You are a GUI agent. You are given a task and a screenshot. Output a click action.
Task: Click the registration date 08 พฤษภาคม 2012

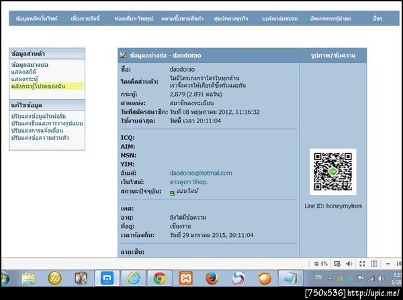pos(214,112)
